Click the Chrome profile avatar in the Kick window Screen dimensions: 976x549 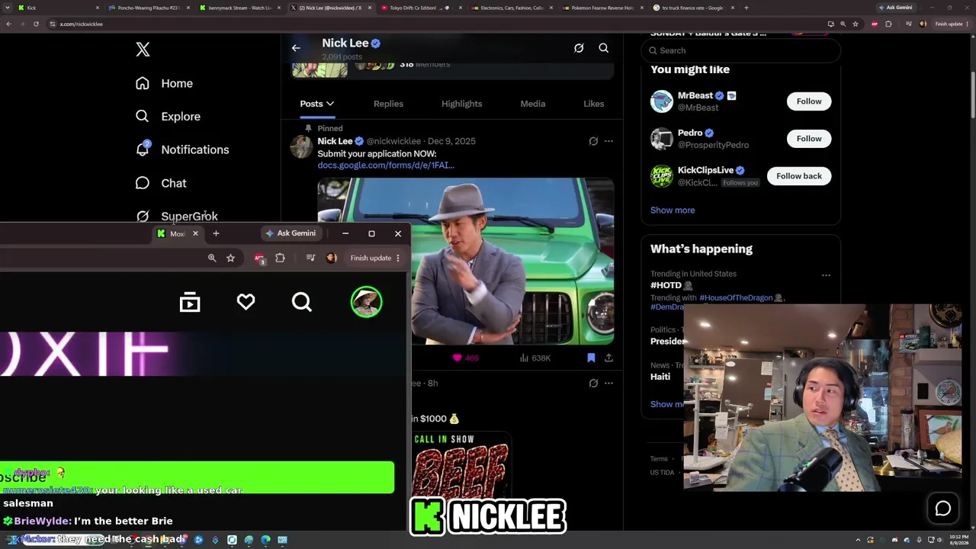[331, 258]
